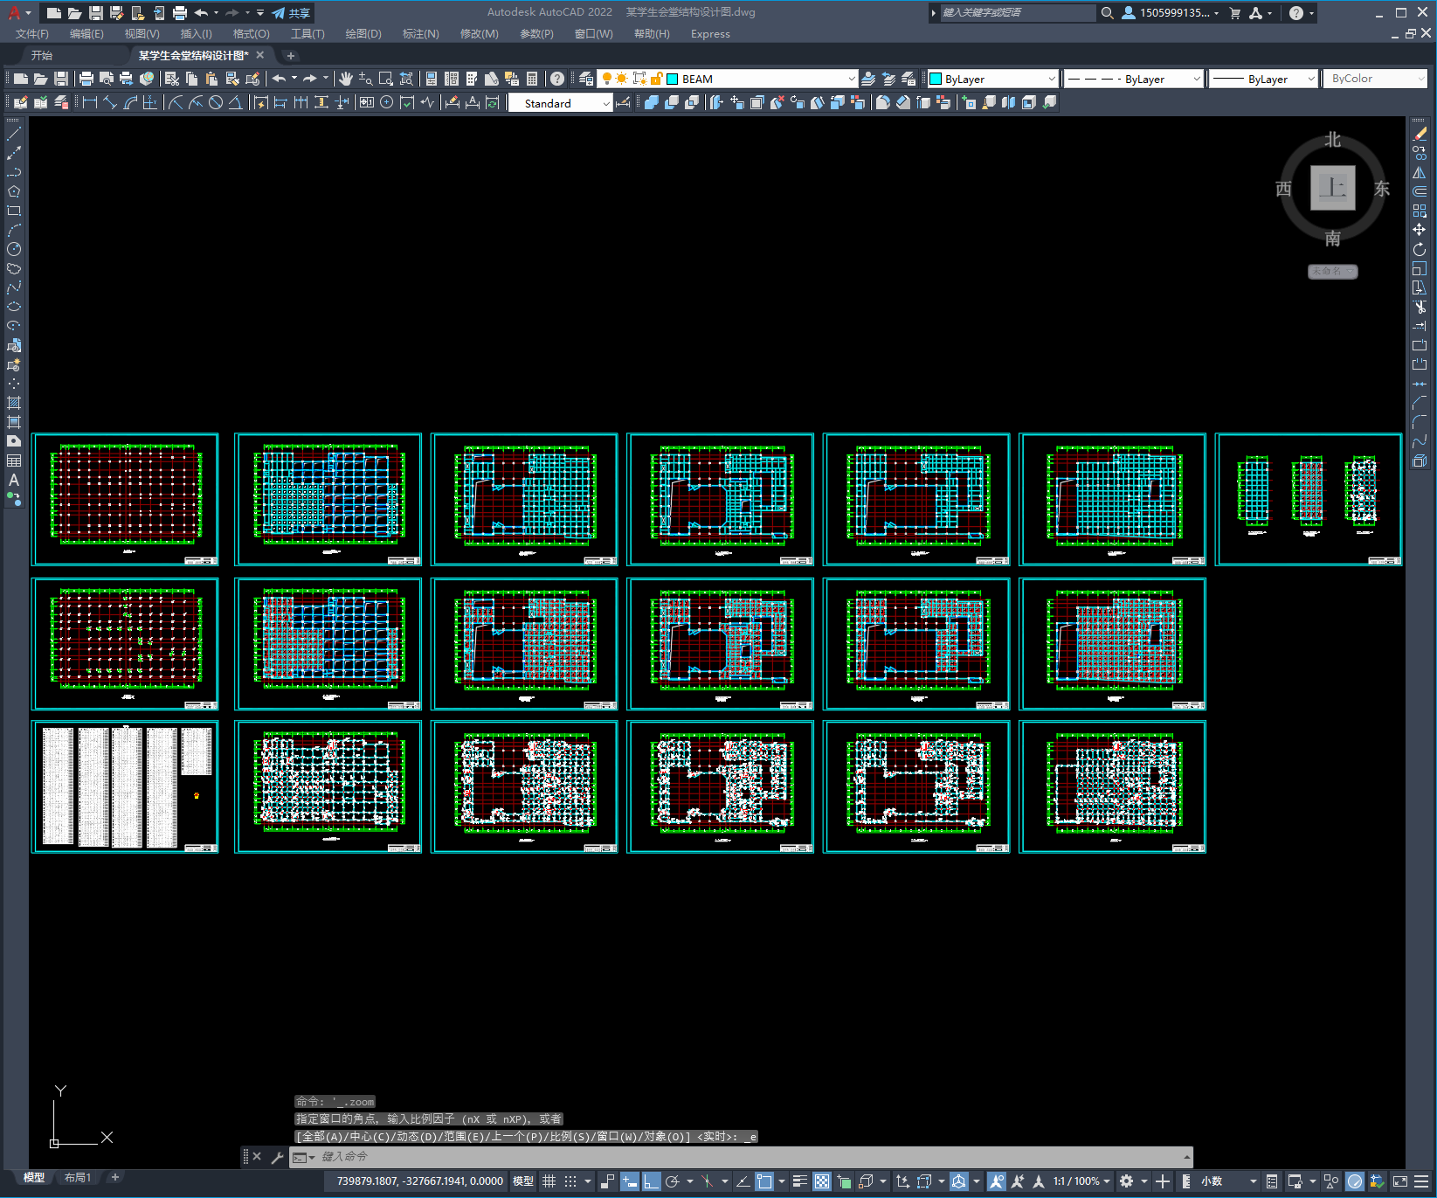Click the Make Object's Layer Current icon
This screenshot has width=1437, height=1198.
point(868,79)
